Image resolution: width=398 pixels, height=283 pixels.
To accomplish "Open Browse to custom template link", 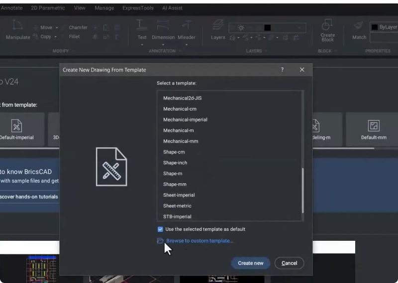I will 199,241.
